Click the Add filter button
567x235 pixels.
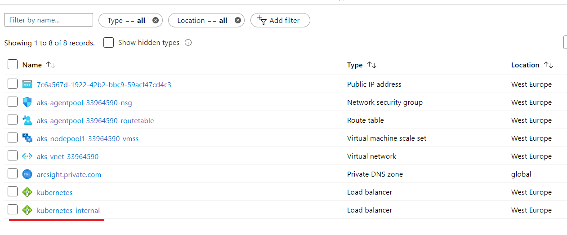click(x=280, y=20)
